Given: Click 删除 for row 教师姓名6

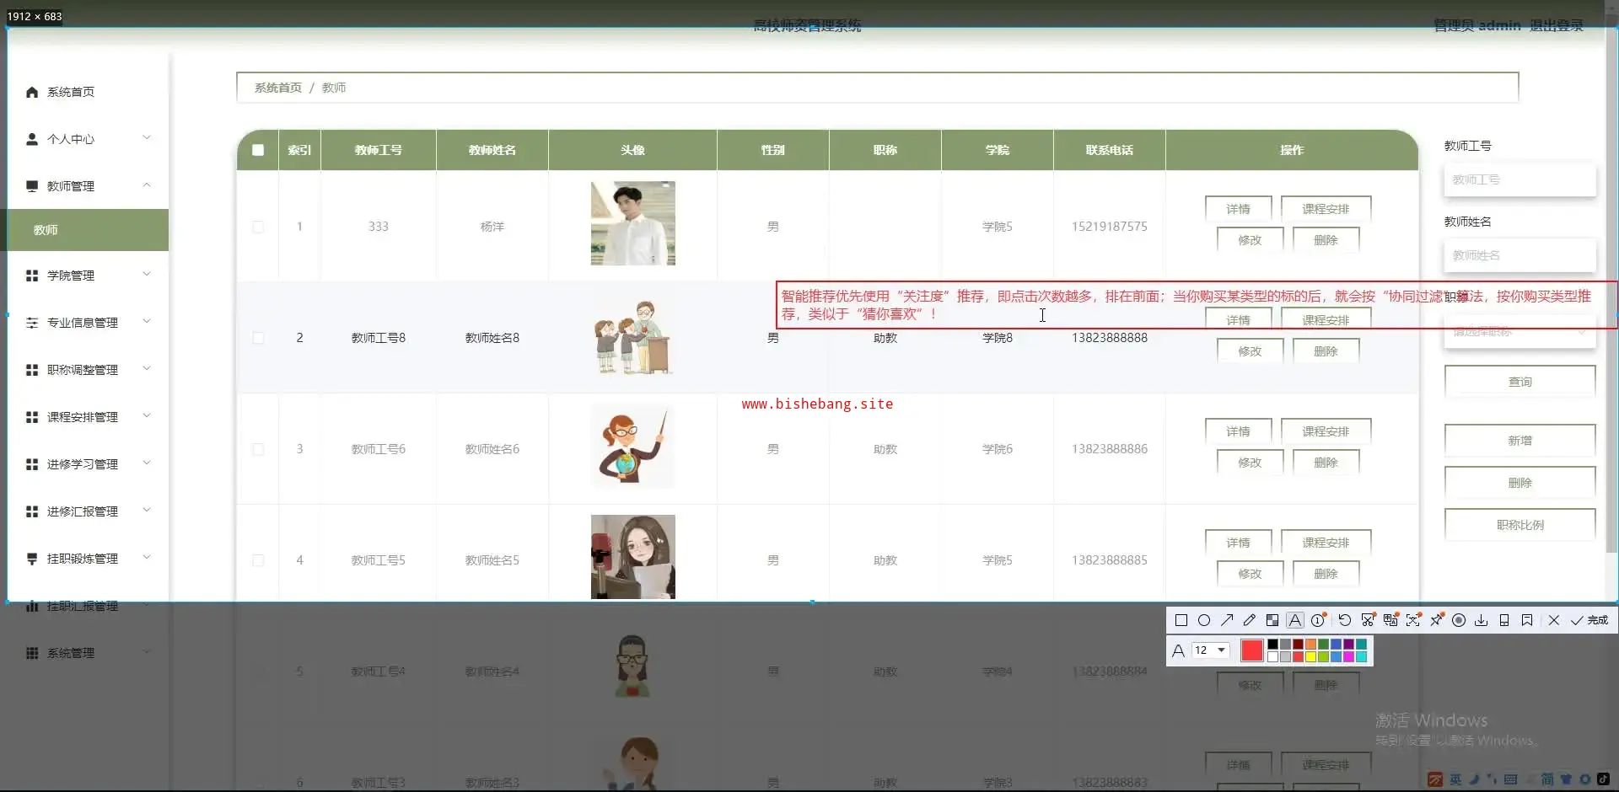Looking at the screenshot, I should click(x=1326, y=463).
